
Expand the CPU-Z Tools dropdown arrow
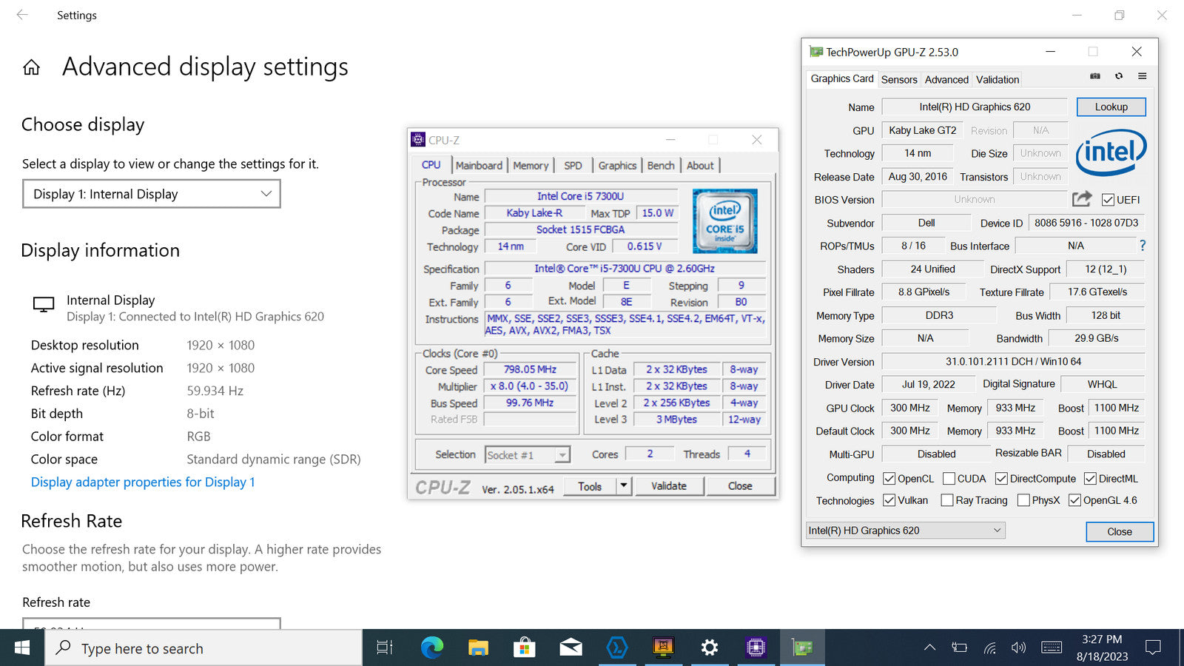(x=624, y=486)
